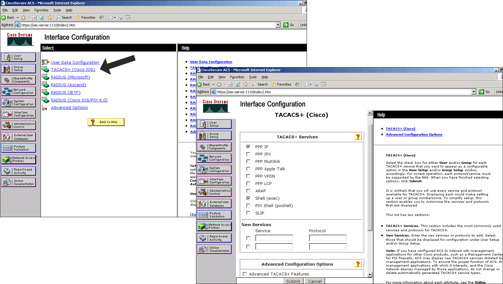
Task: Click the Submit button
Action: click(x=293, y=281)
